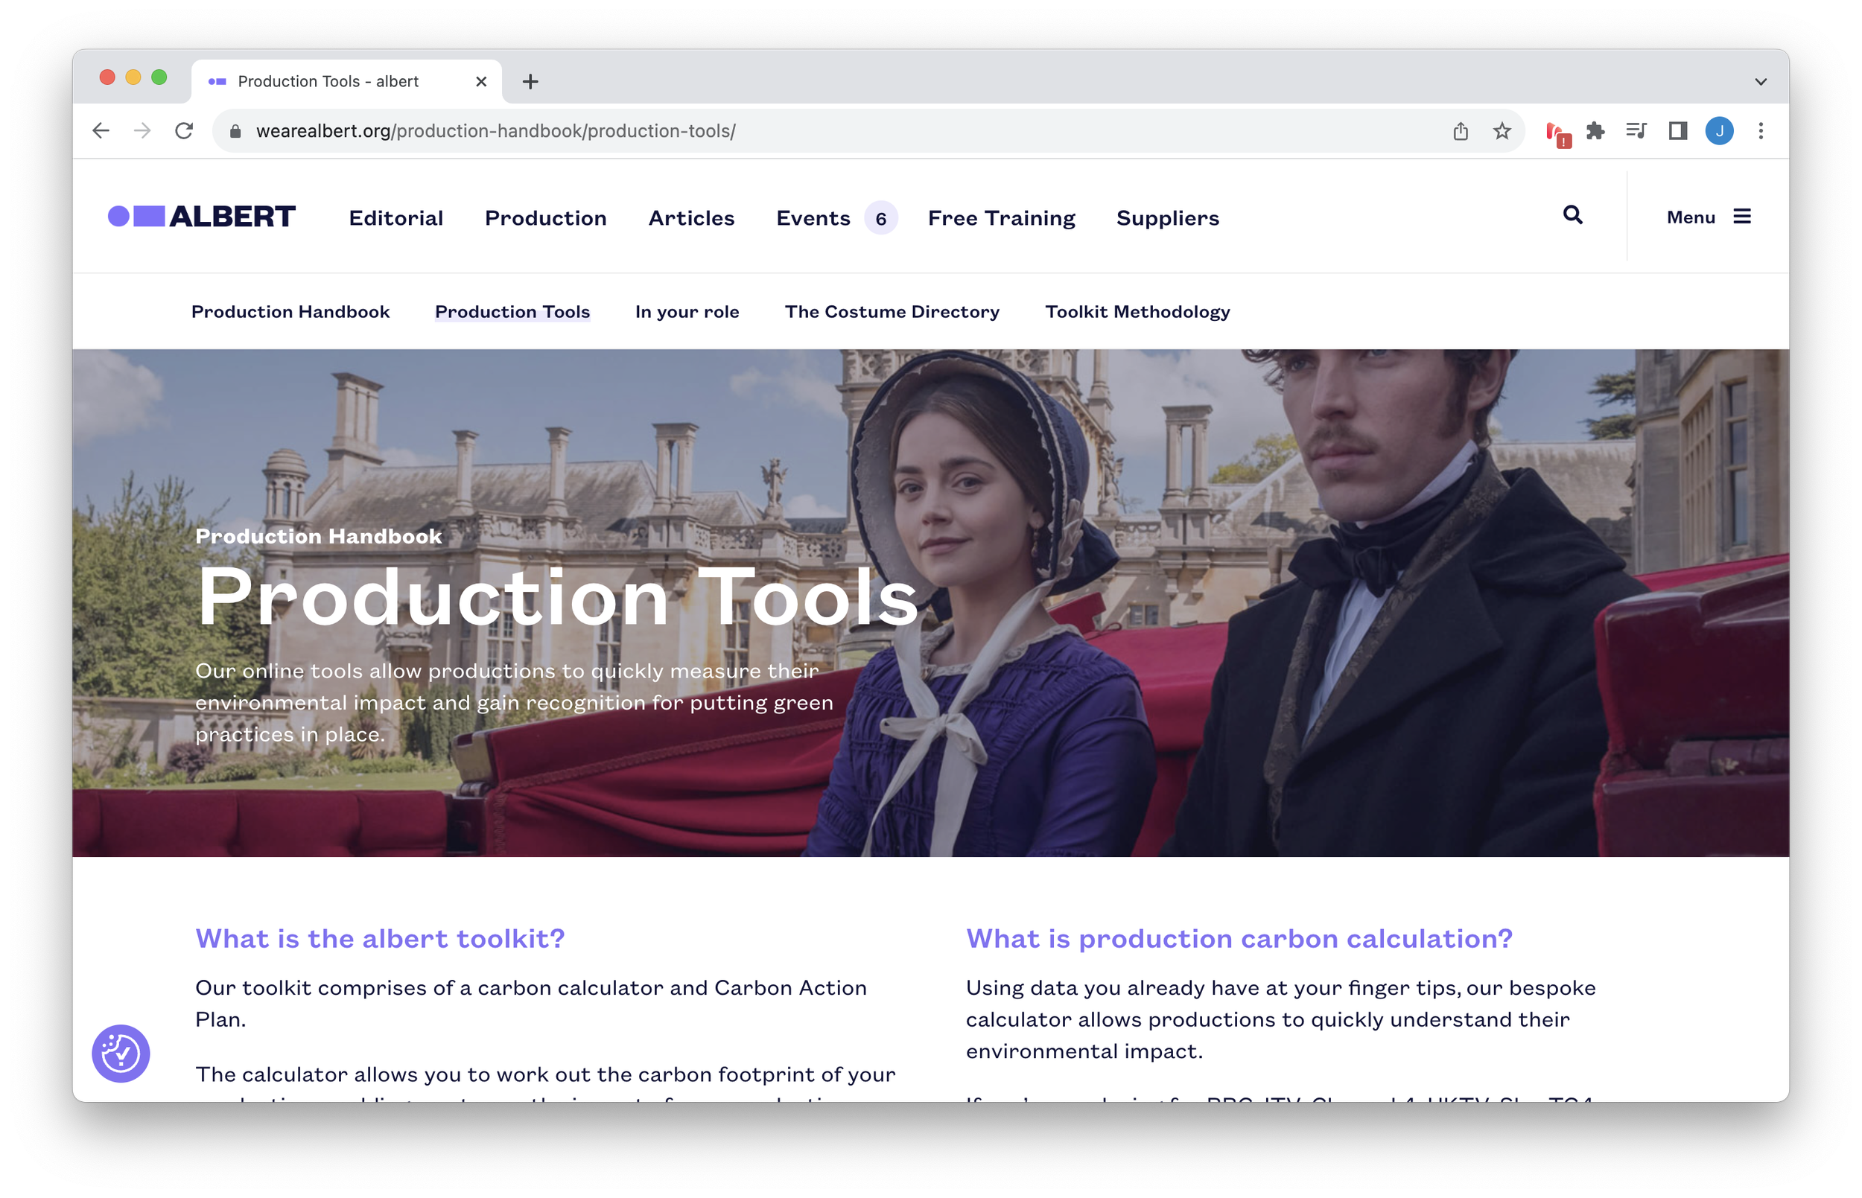Click the Production Handbook hero breadcrumb

tap(318, 536)
